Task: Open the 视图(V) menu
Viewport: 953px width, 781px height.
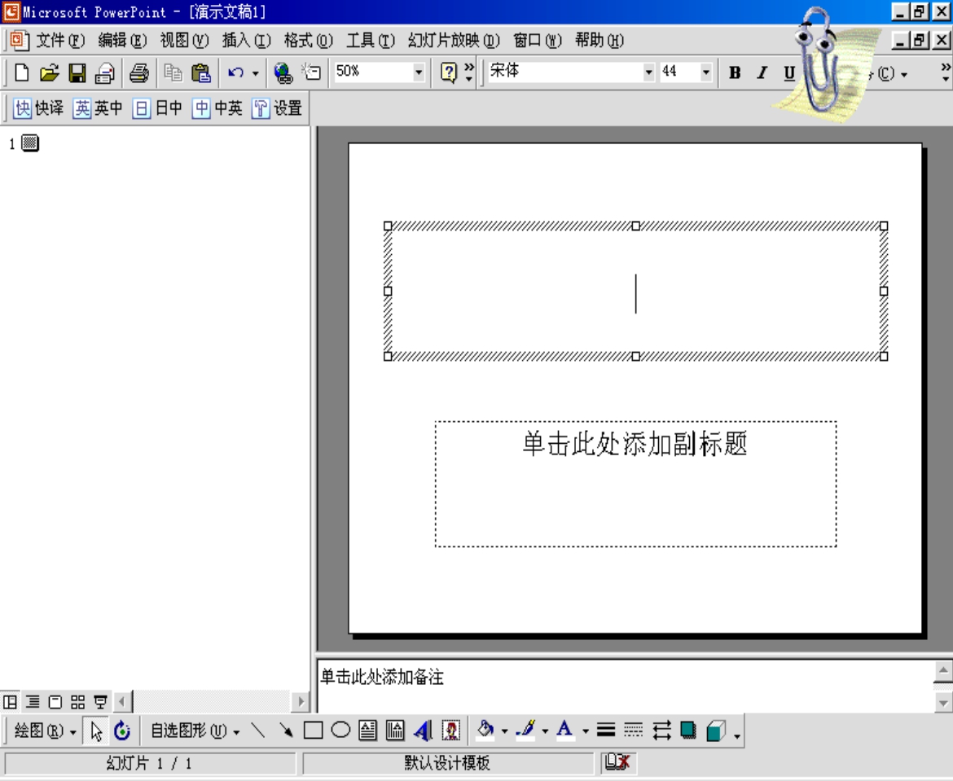Action: click(184, 41)
